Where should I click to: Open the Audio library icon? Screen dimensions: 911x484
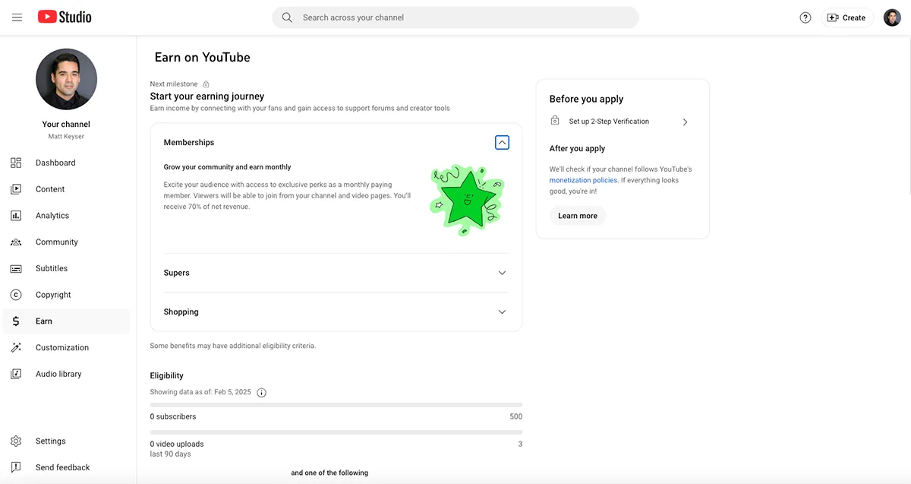coord(16,374)
